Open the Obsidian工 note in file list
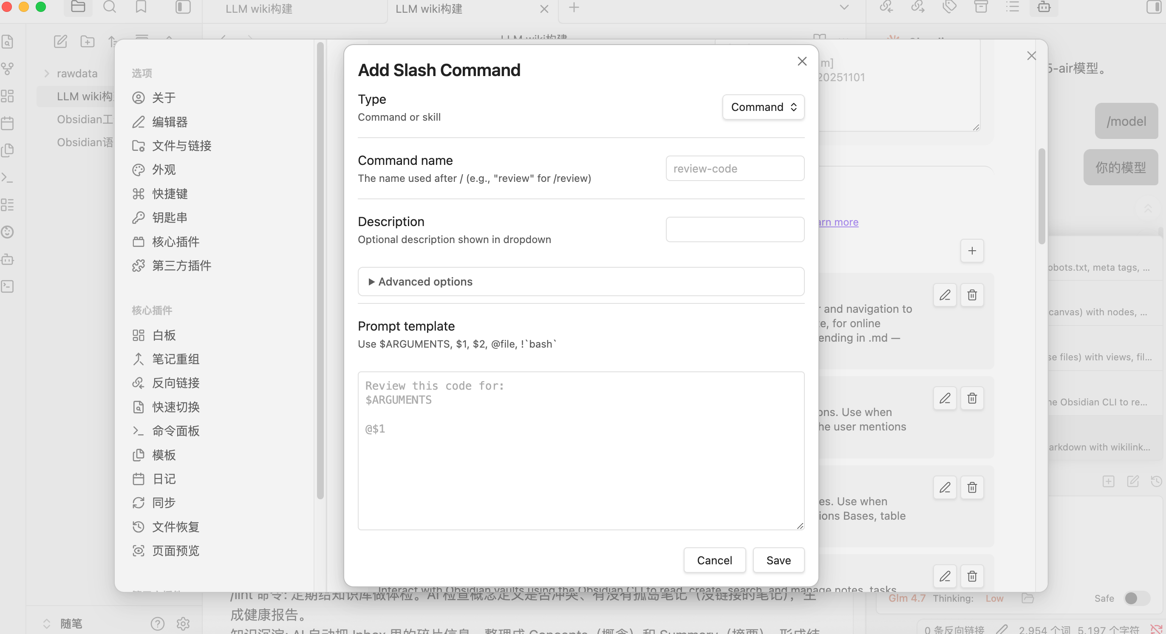The height and width of the screenshot is (634, 1166). tap(85, 119)
